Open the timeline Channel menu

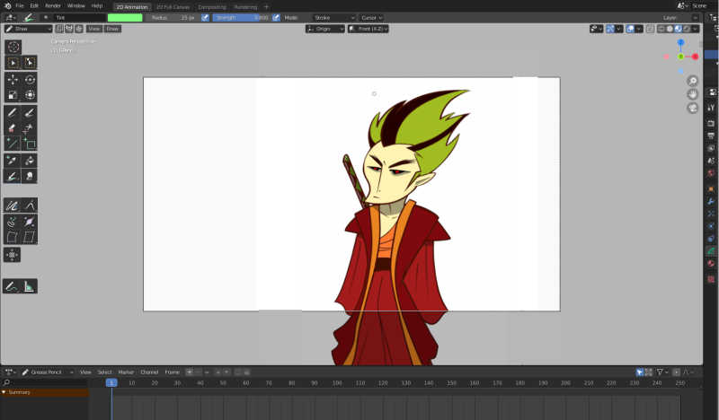tap(149, 372)
